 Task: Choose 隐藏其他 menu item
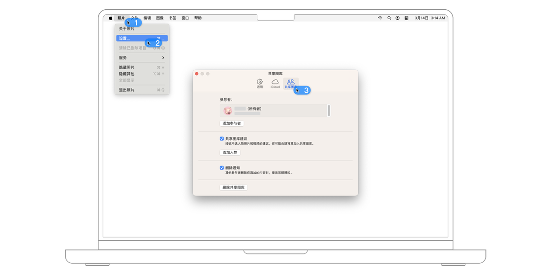coord(142,74)
